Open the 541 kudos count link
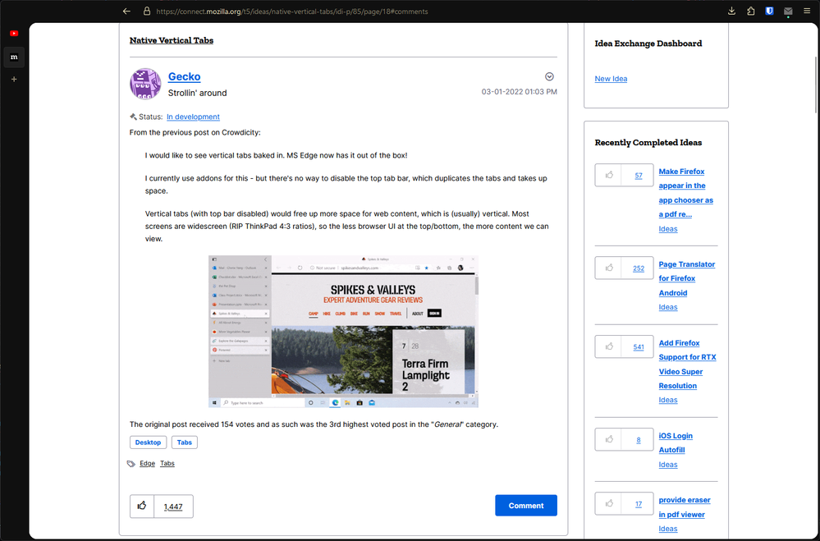 [638, 347]
